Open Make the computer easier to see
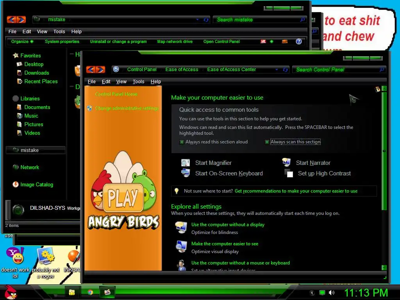Screen dimensions: 400x300 coord(225,244)
